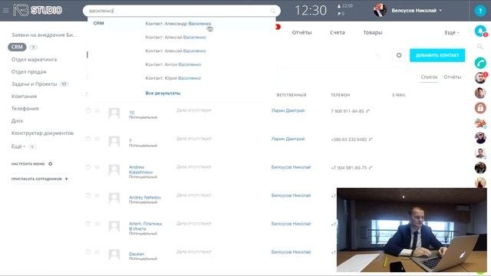Tick checkbox for Artem, Платежи В Инете
This screenshot has height=276, width=491.
point(88,224)
